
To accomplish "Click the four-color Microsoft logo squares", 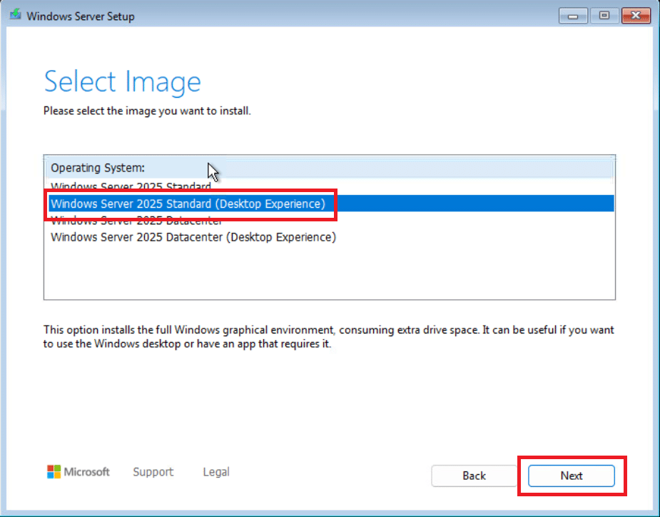I will click(x=54, y=471).
